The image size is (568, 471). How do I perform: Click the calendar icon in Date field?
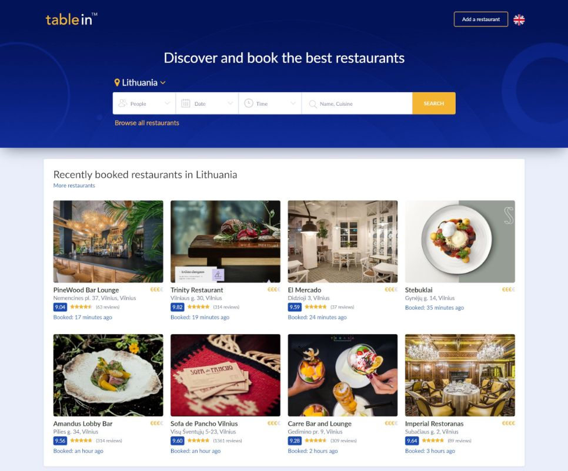(185, 103)
